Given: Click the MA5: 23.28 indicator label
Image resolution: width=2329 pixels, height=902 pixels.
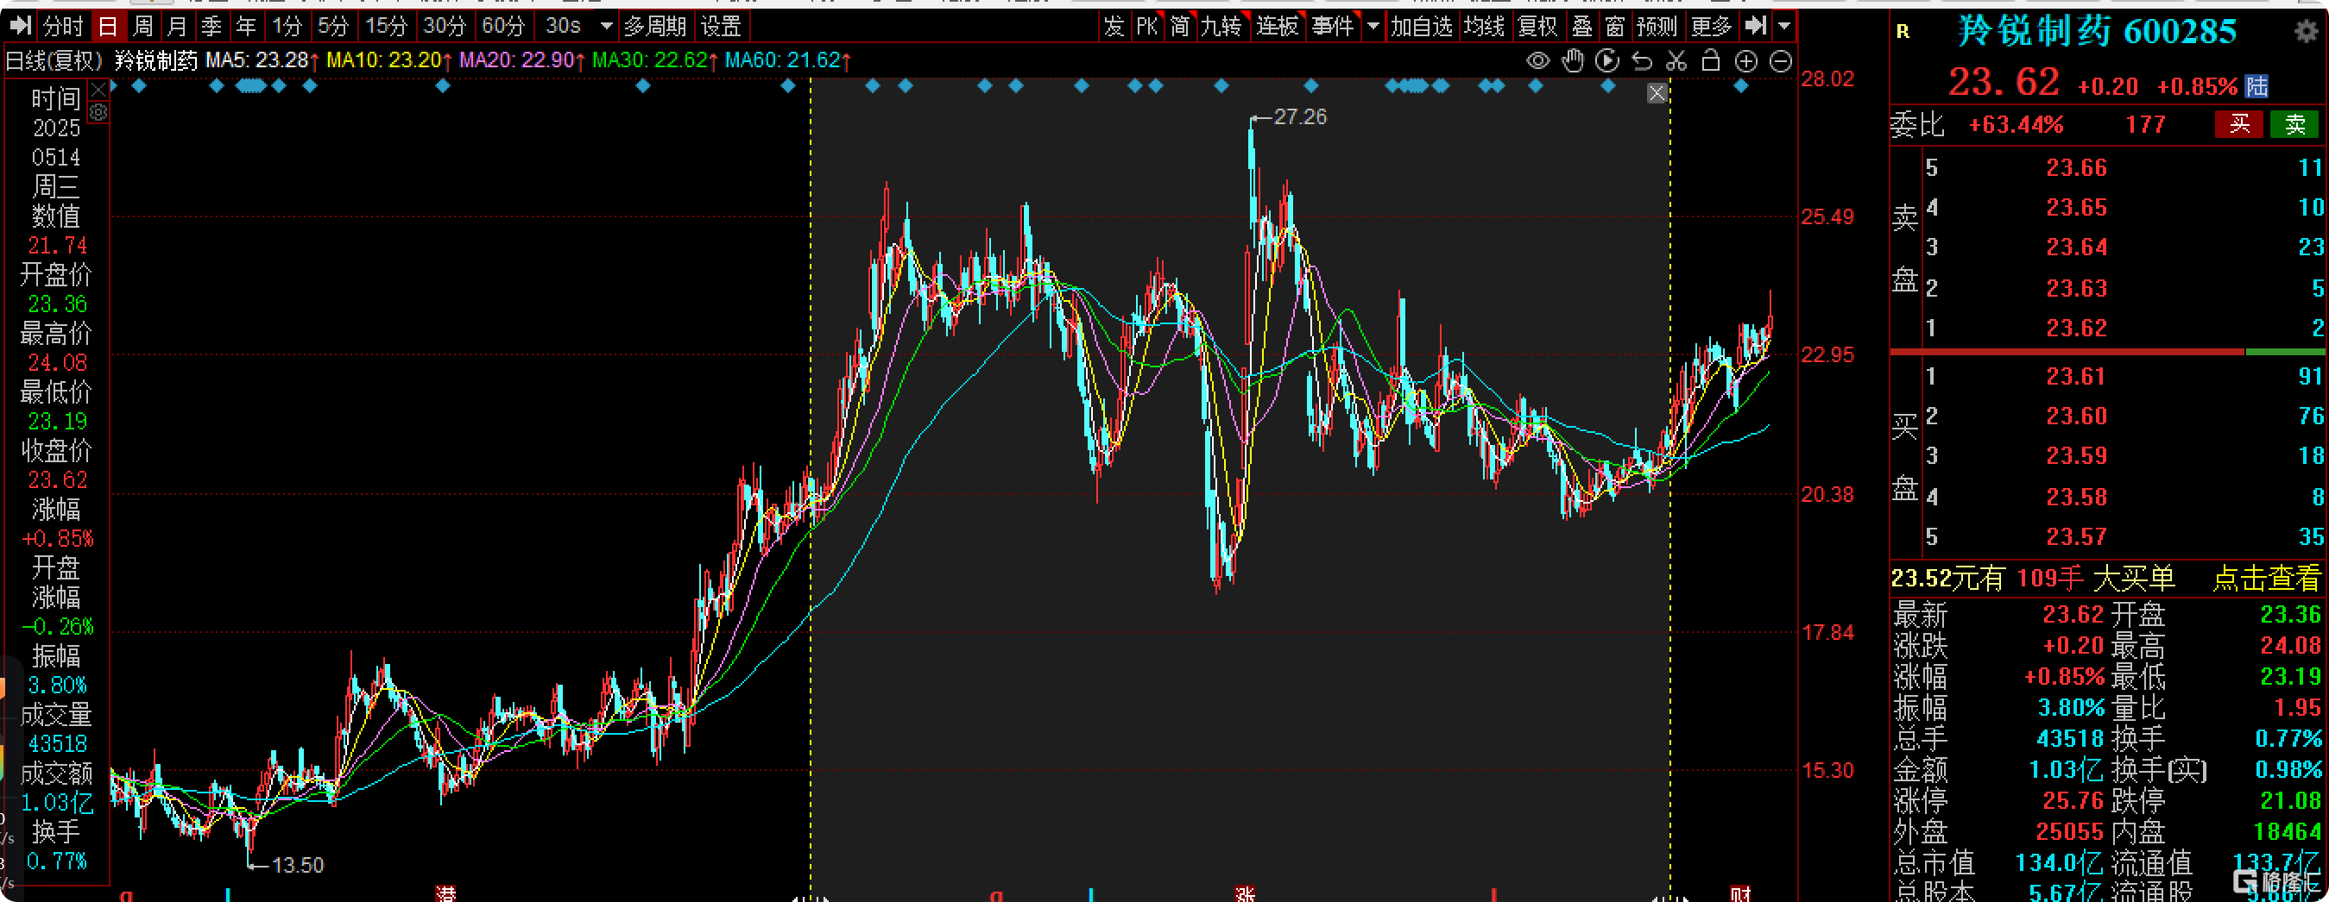Looking at the screenshot, I should pyautogui.click(x=262, y=60).
